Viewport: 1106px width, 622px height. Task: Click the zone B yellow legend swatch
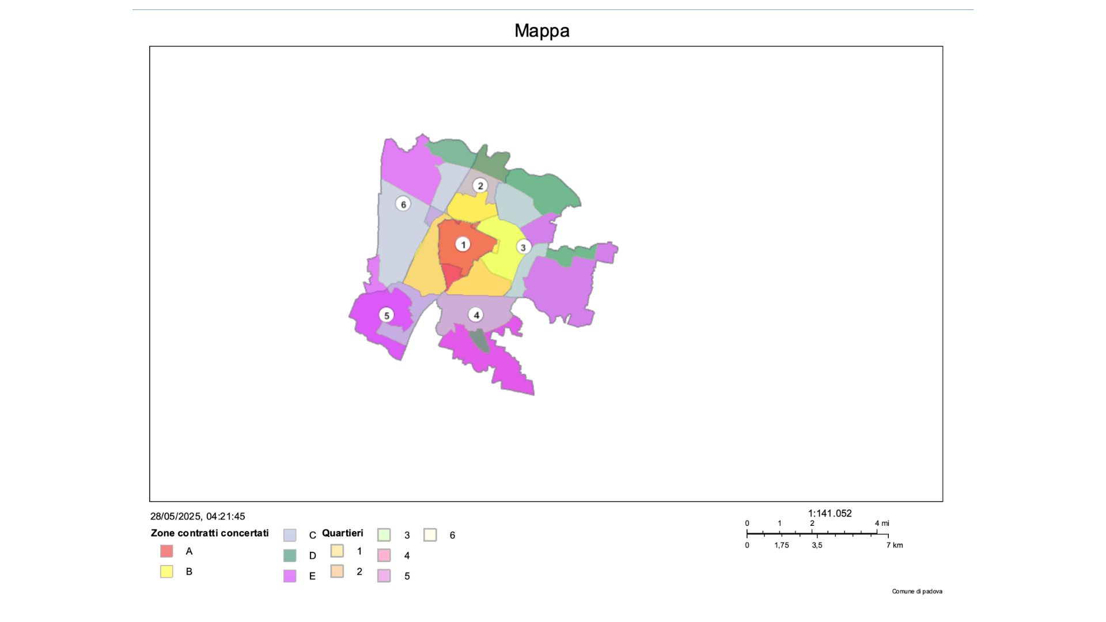166,572
